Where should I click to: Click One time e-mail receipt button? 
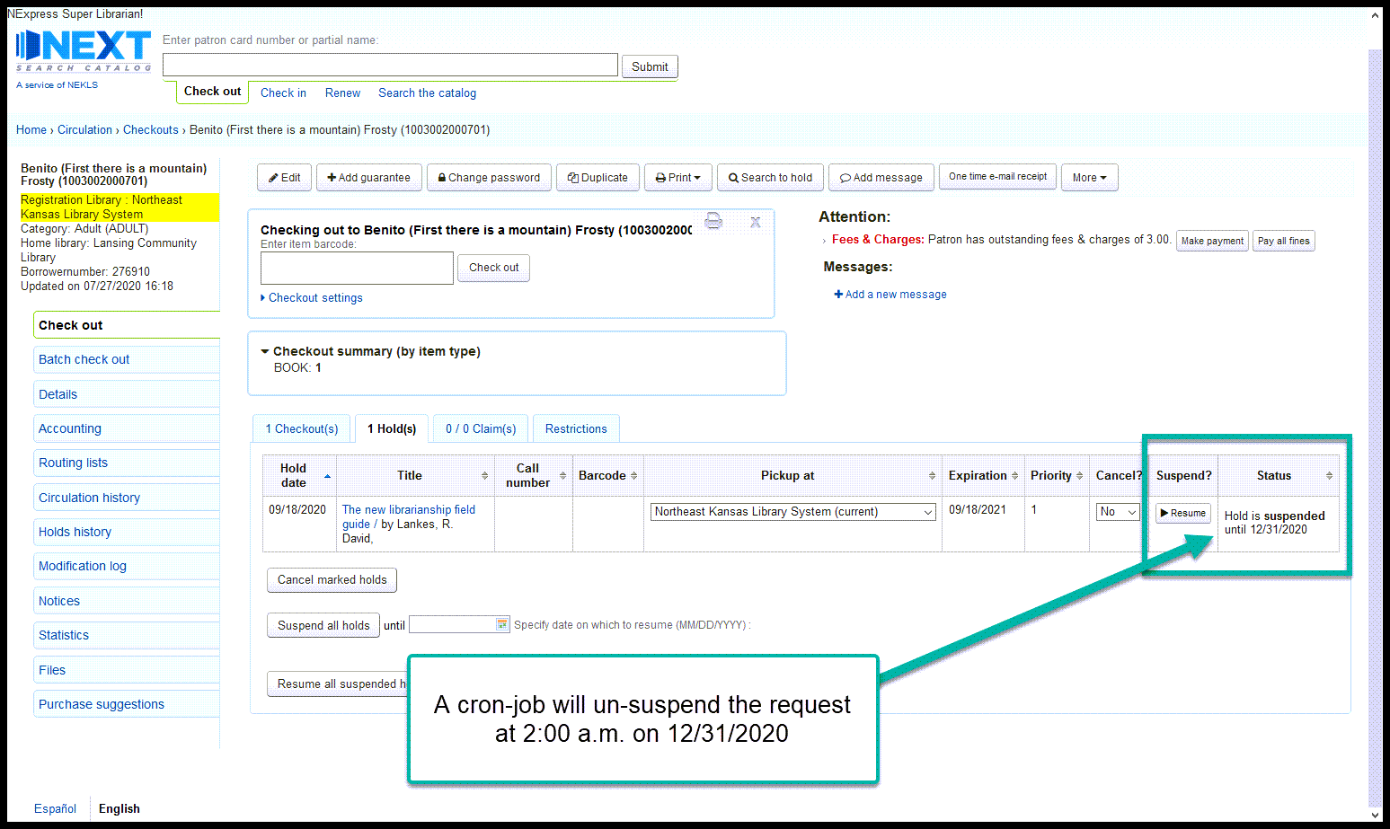coord(998,177)
